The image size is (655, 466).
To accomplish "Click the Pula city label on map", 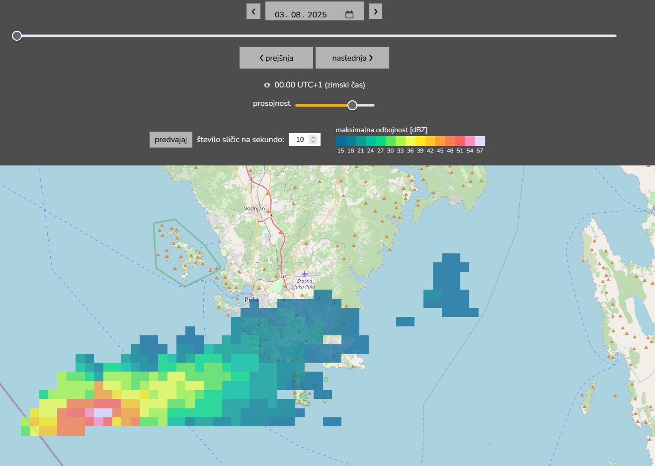I will point(251,300).
